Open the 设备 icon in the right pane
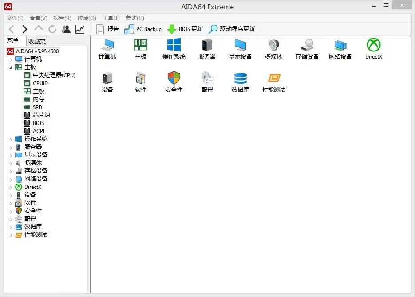The image size is (415, 297). coord(107,82)
